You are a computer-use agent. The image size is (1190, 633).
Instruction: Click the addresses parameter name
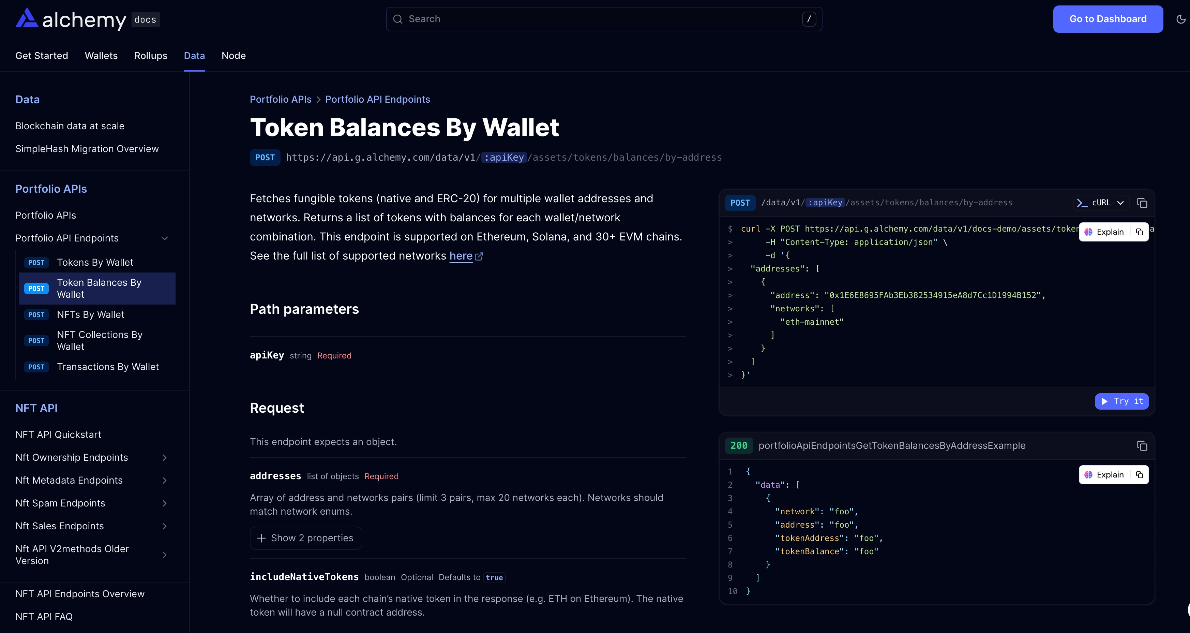click(275, 476)
